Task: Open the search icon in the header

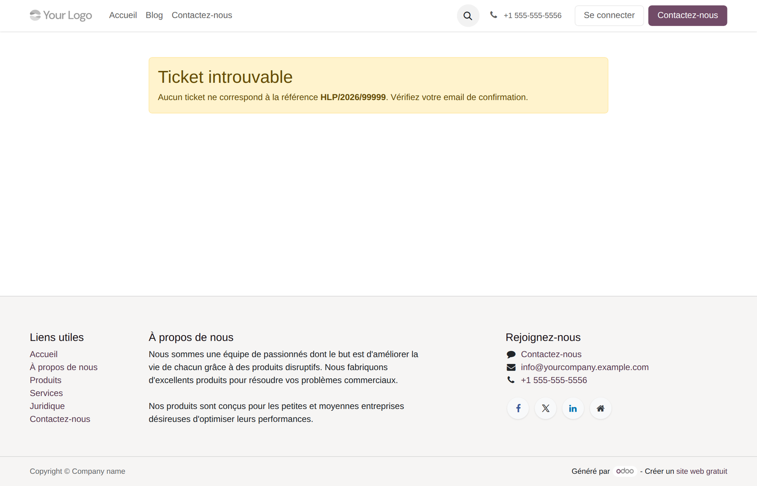Action: coord(468,16)
